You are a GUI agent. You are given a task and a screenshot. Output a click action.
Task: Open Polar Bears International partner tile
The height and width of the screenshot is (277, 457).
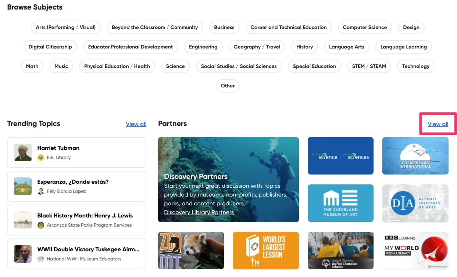click(x=415, y=156)
